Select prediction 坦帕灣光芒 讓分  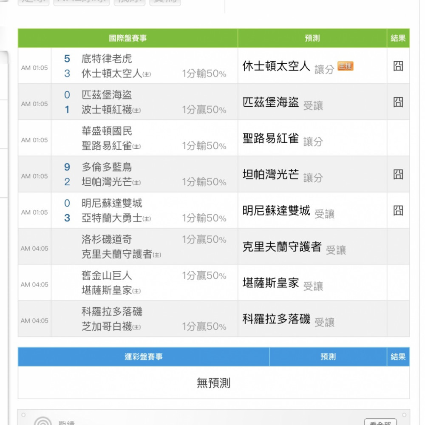point(283,175)
